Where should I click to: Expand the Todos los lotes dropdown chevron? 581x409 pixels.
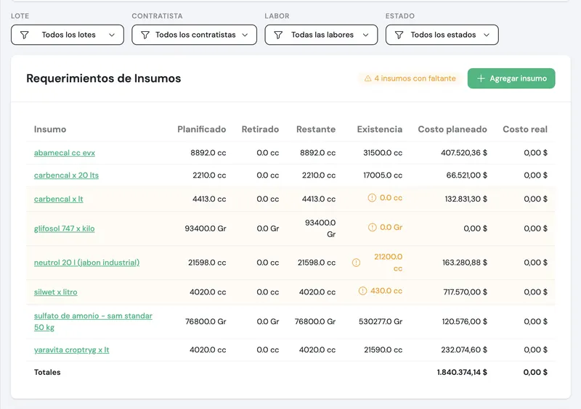pyautogui.click(x=112, y=35)
